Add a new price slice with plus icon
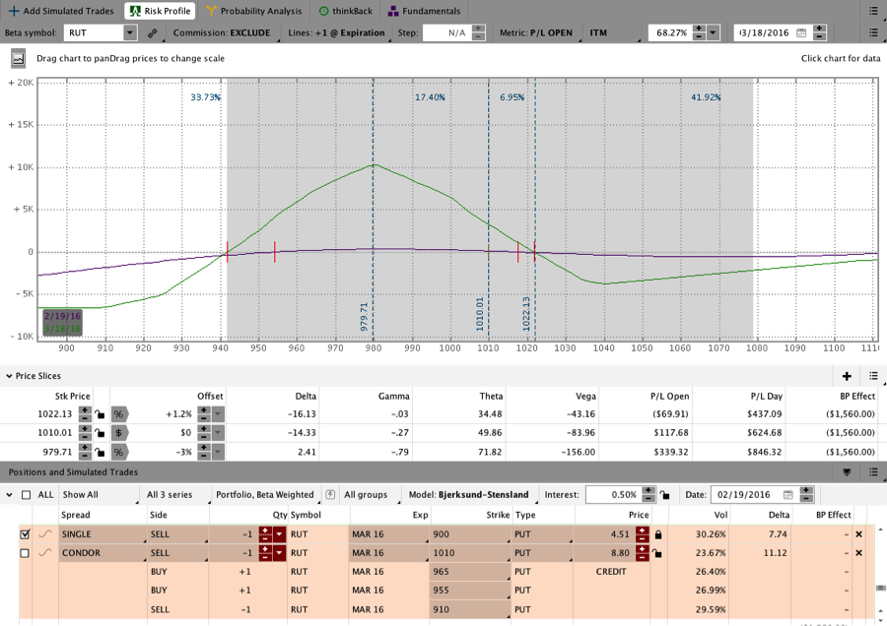 click(x=847, y=376)
